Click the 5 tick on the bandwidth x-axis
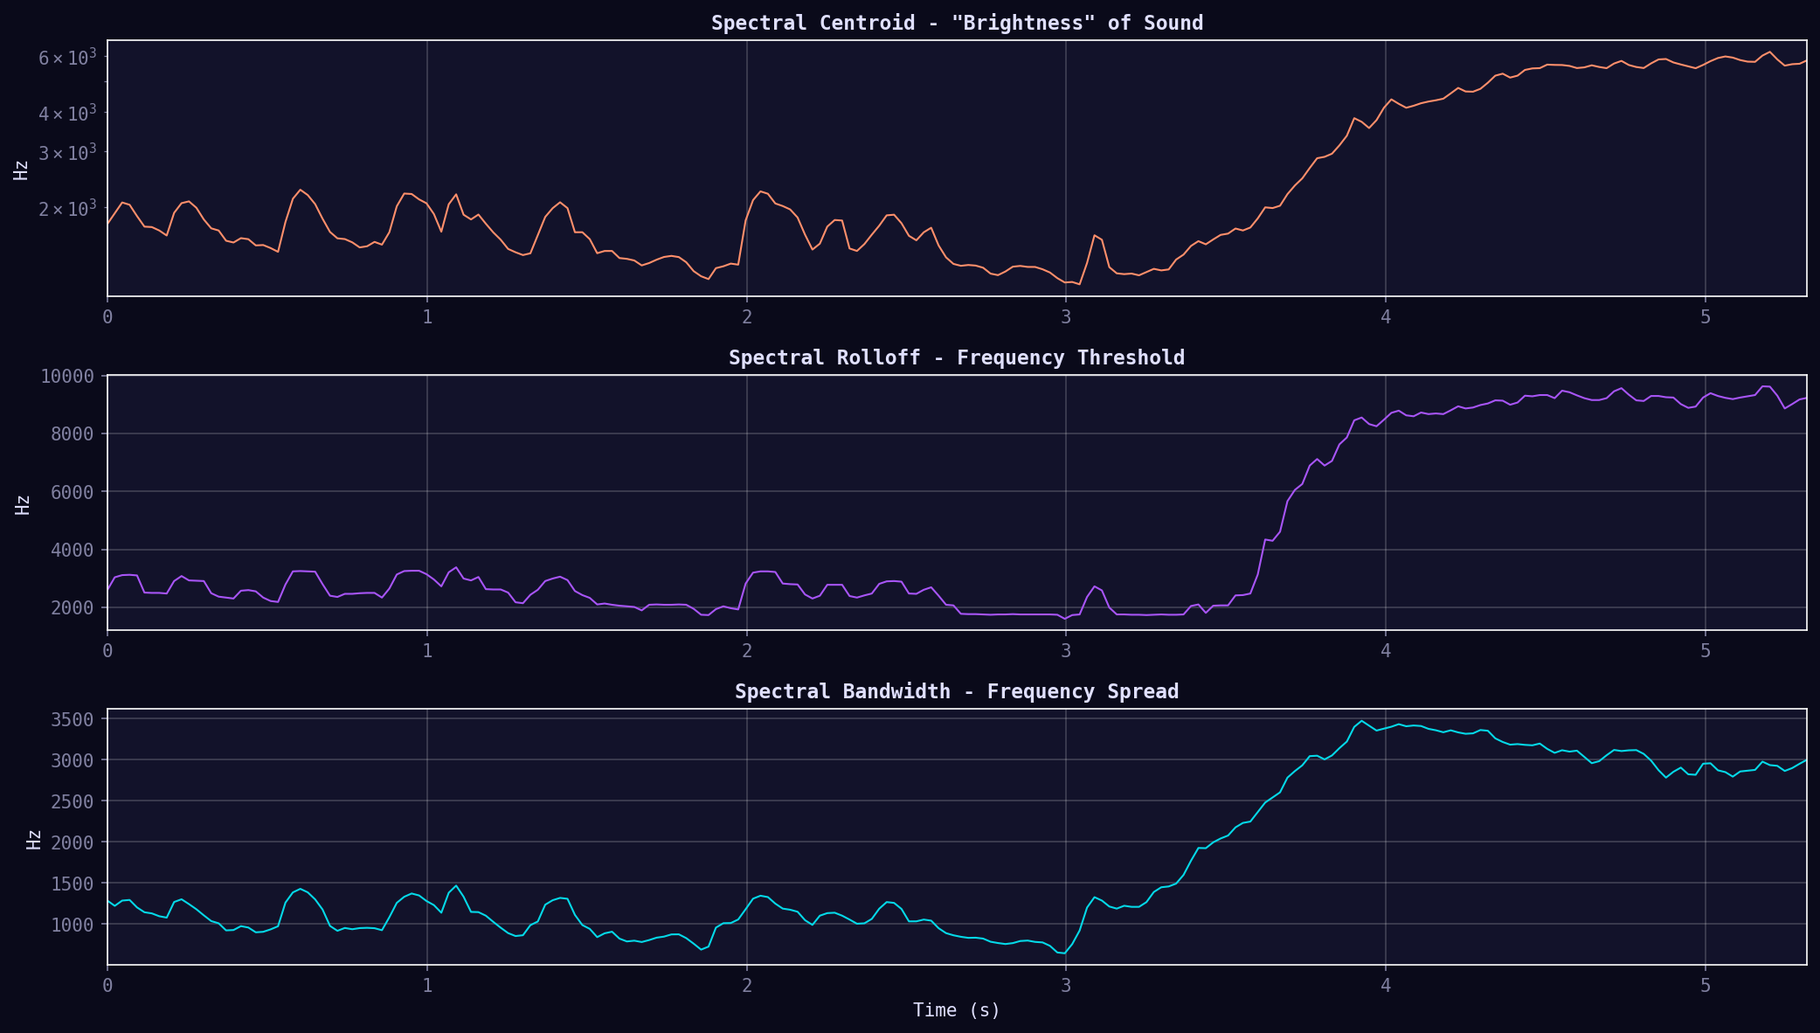 pyautogui.click(x=1706, y=986)
